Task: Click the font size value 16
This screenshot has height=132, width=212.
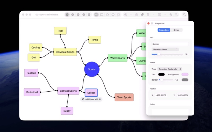Action: pos(186,54)
